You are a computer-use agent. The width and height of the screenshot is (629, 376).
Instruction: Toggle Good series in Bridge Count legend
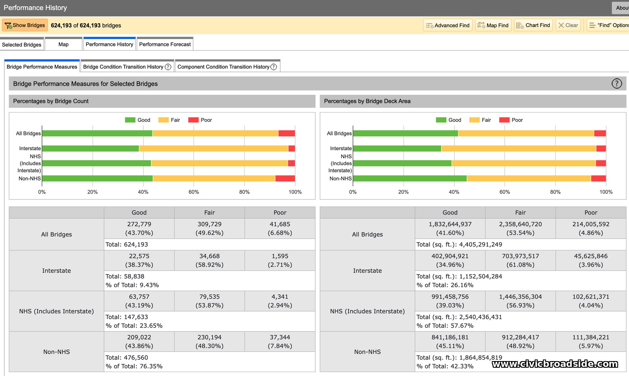[x=138, y=120]
